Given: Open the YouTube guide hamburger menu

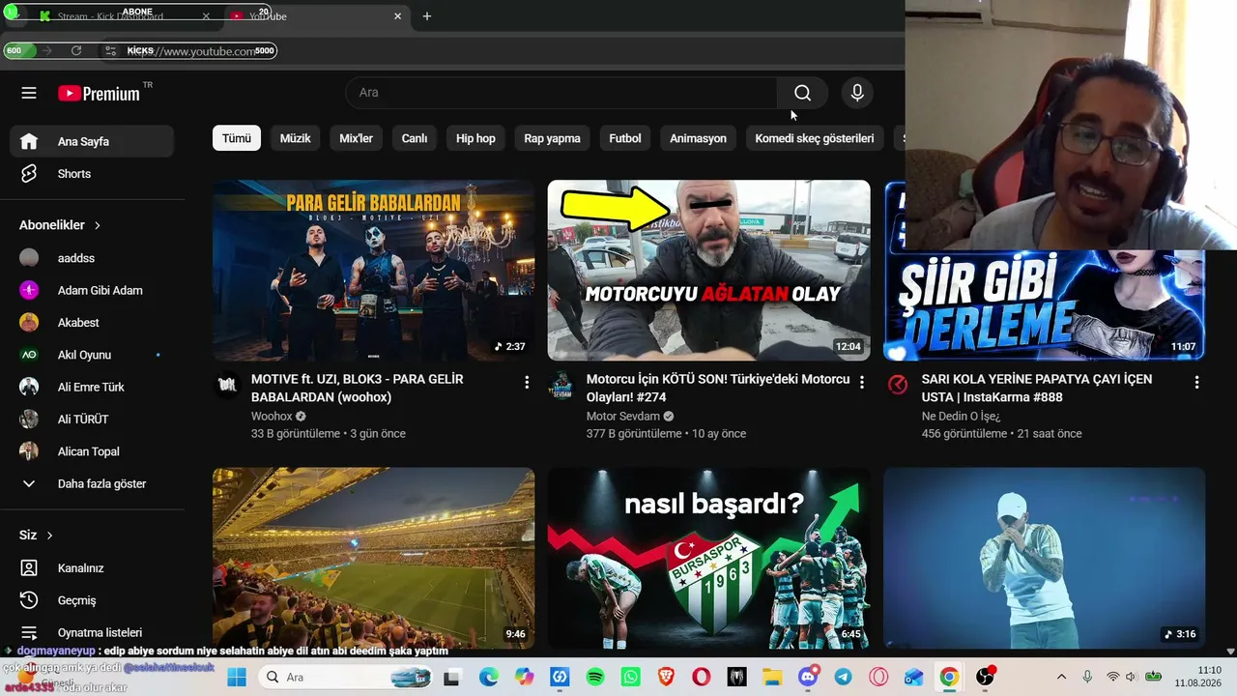Looking at the screenshot, I should point(29,93).
